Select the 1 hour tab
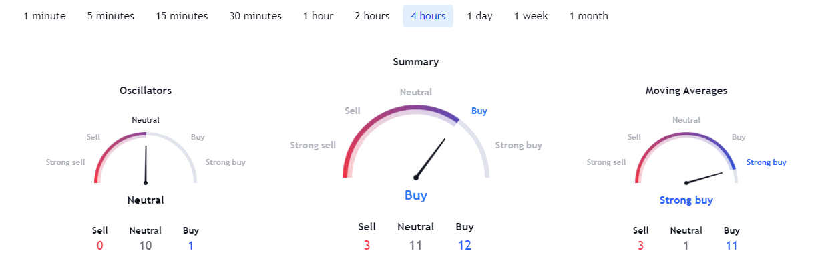This screenshot has height=273, width=818. coord(318,16)
